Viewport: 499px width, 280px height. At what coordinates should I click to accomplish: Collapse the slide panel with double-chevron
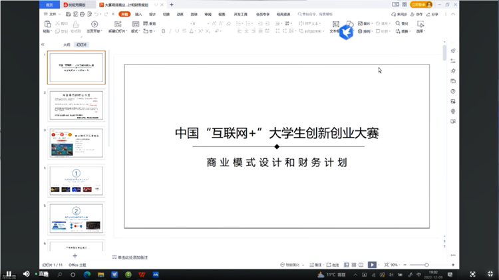43,45
